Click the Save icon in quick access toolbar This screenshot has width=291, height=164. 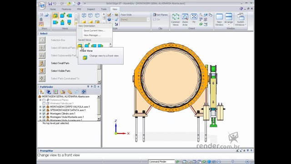50,4
